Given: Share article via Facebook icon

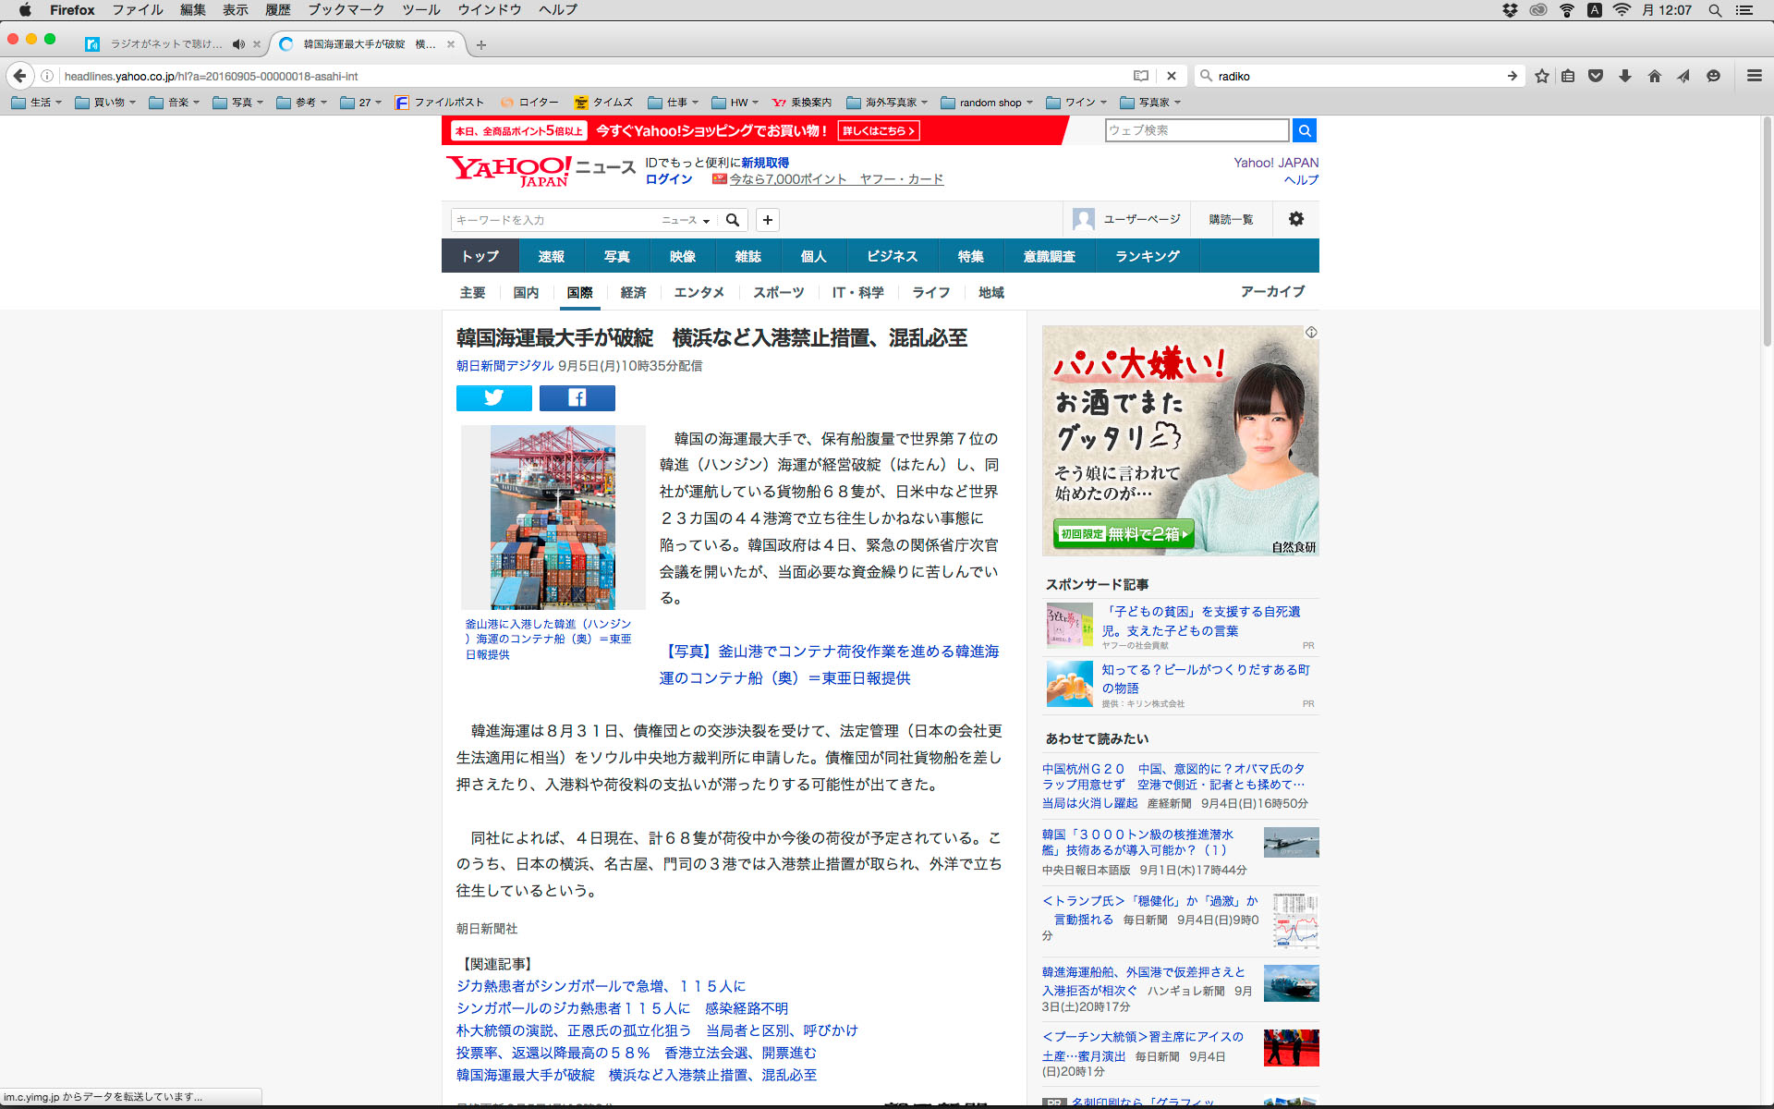Looking at the screenshot, I should (577, 398).
